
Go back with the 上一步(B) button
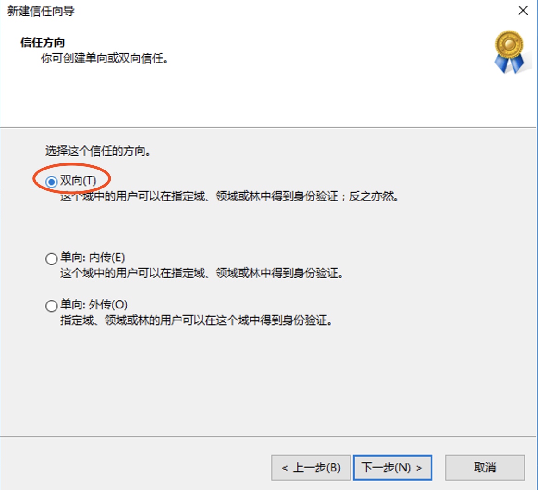[311, 468]
